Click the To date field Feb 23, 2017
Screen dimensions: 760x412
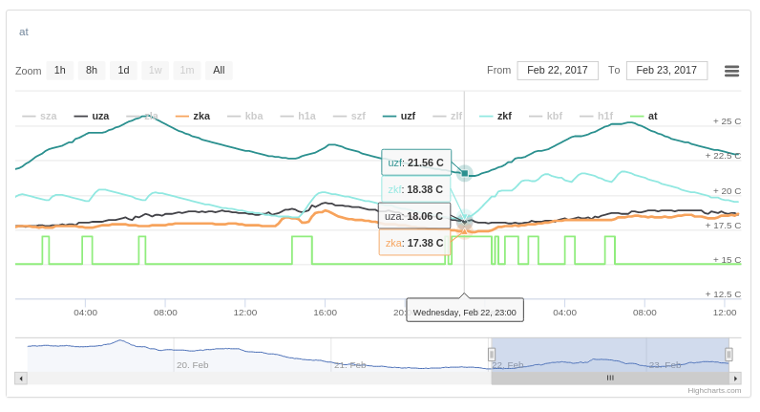point(666,70)
